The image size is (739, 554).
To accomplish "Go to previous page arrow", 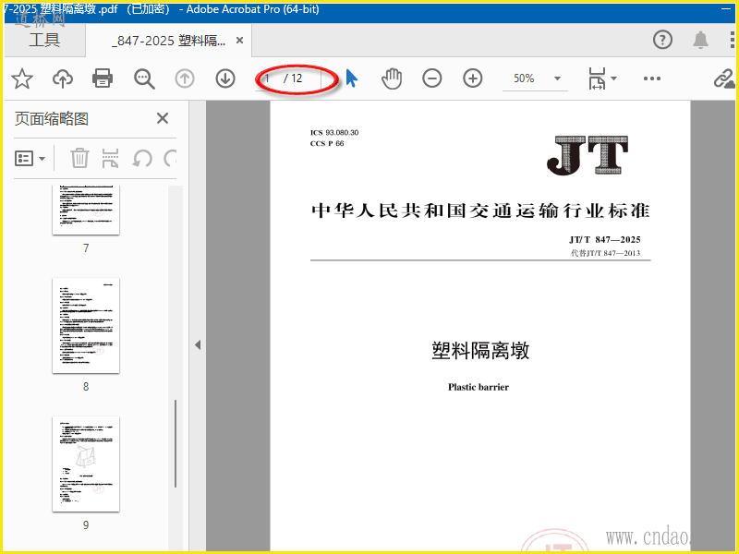I will [x=185, y=78].
